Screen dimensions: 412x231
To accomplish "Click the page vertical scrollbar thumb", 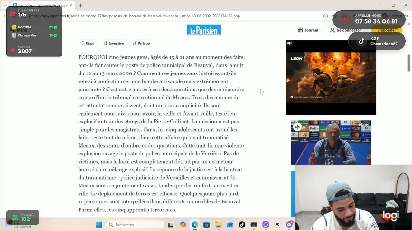I will coord(409,63).
